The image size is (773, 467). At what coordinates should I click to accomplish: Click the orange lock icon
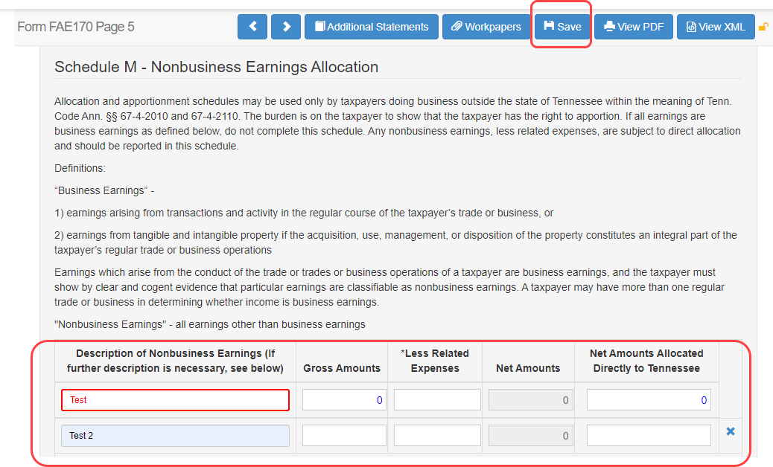tap(763, 28)
